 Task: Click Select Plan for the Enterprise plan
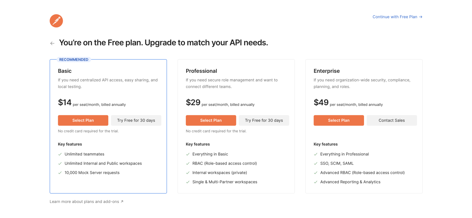point(339,120)
